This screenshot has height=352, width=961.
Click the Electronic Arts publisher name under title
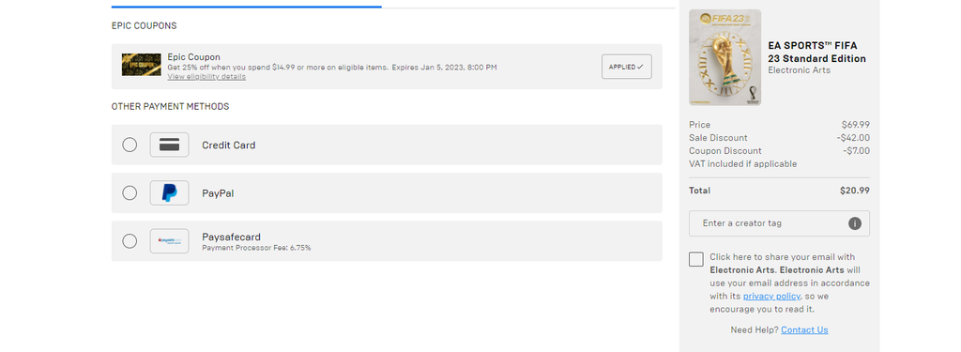point(800,70)
